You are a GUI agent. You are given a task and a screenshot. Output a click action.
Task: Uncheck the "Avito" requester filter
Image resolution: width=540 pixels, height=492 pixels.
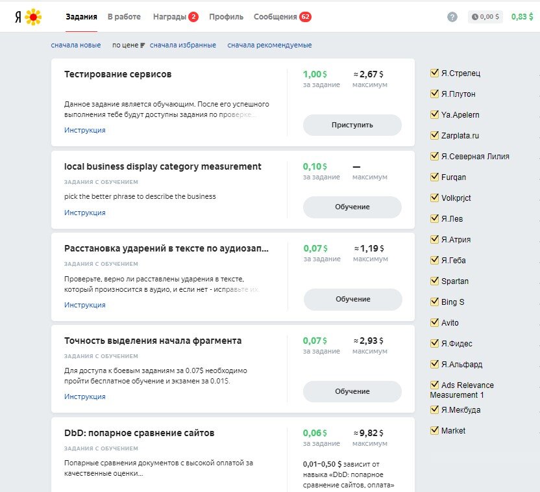(434, 322)
